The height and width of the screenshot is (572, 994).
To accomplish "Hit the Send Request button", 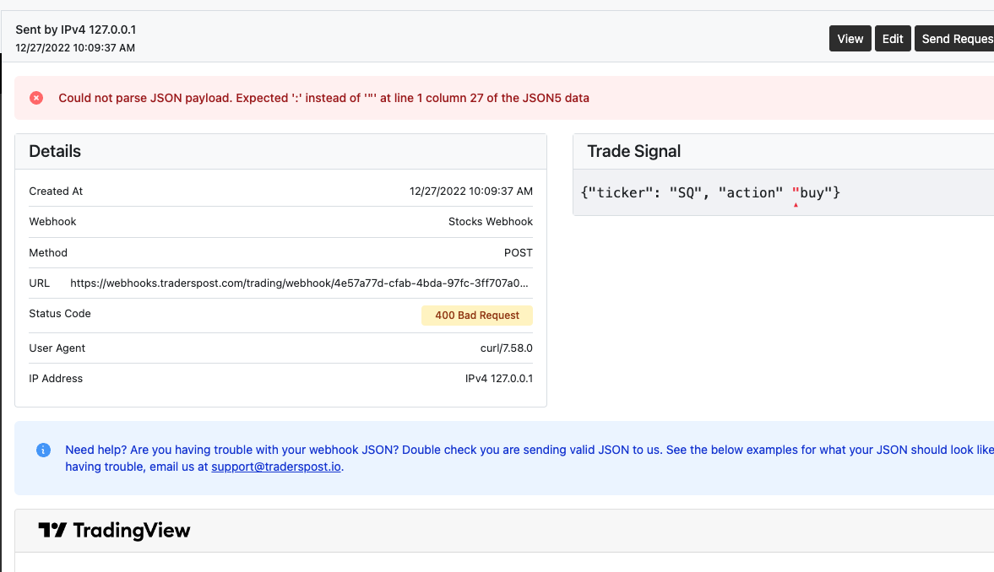I will pos(956,39).
